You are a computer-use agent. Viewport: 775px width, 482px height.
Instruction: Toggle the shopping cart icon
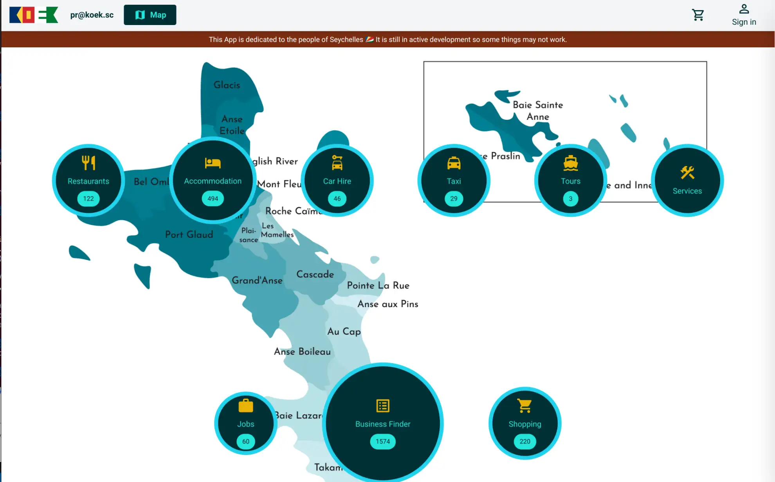coord(698,14)
